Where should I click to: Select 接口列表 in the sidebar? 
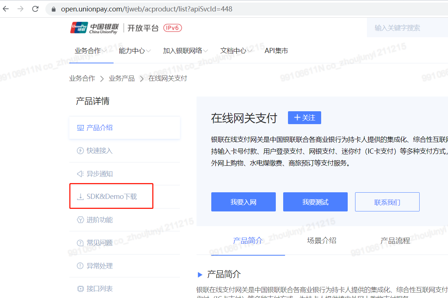pos(125,289)
